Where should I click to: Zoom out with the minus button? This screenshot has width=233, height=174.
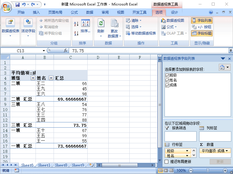(191, 171)
